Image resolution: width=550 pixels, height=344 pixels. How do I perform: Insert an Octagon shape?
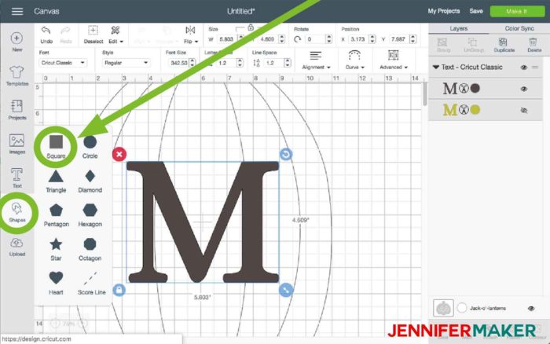click(x=90, y=249)
